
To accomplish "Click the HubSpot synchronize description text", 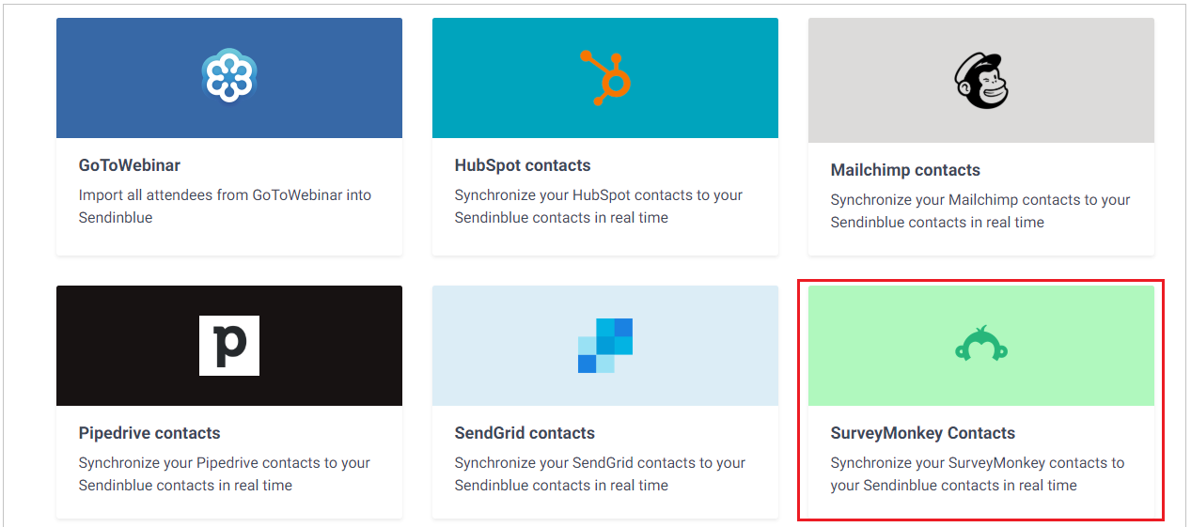I will coord(598,207).
